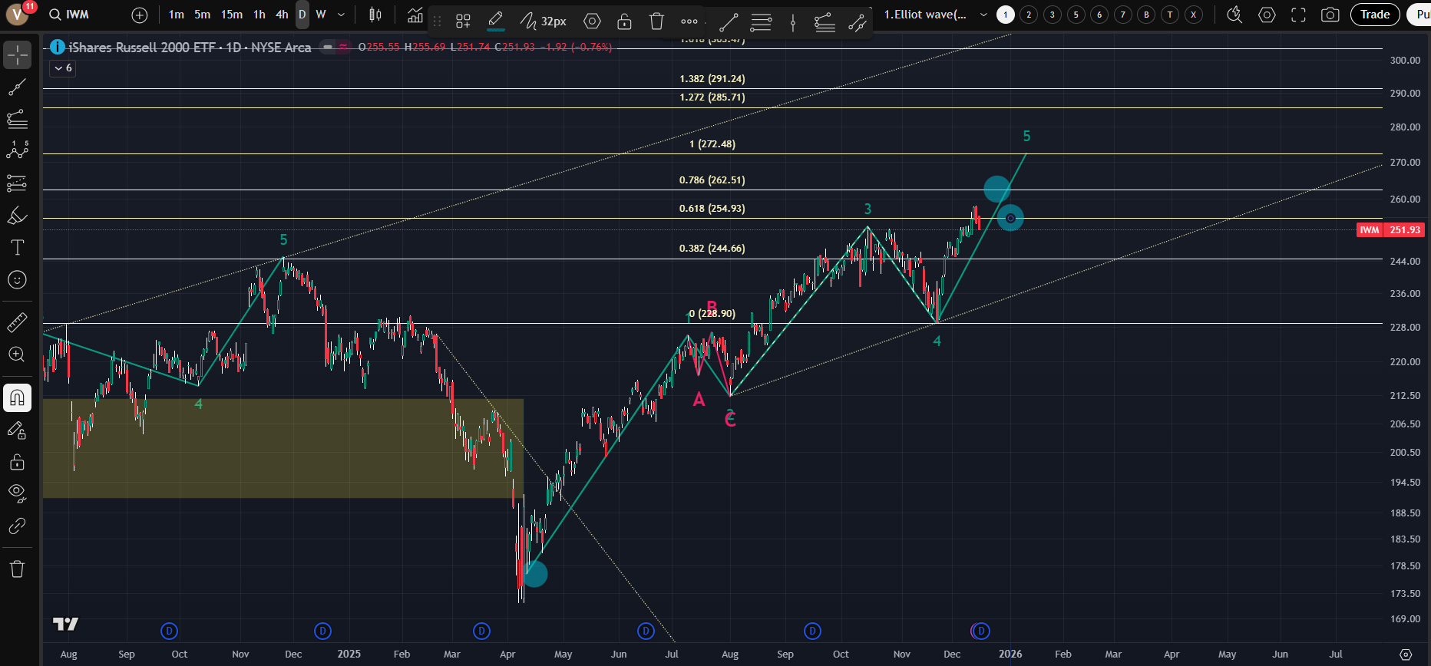Expand the collapsed indicators legend showing 6
The height and width of the screenshot is (666, 1431).
pos(63,68)
